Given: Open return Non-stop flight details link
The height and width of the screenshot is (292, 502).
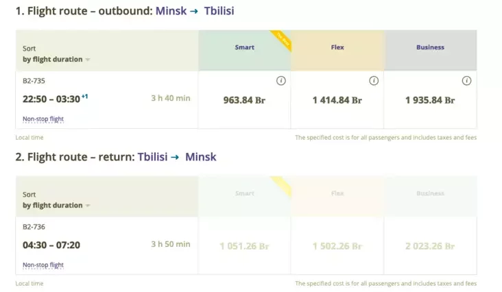Looking at the screenshot, I should [43, 265].
